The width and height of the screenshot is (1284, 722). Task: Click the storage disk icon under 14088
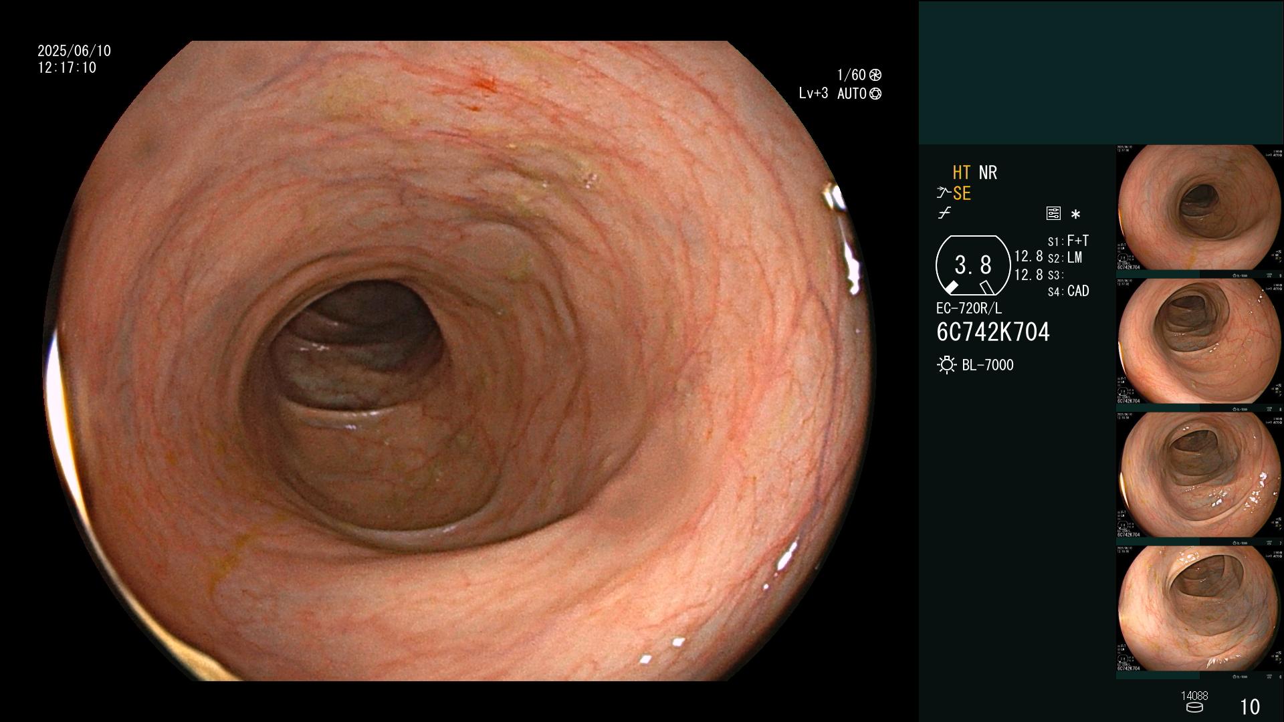point(1194,707)
